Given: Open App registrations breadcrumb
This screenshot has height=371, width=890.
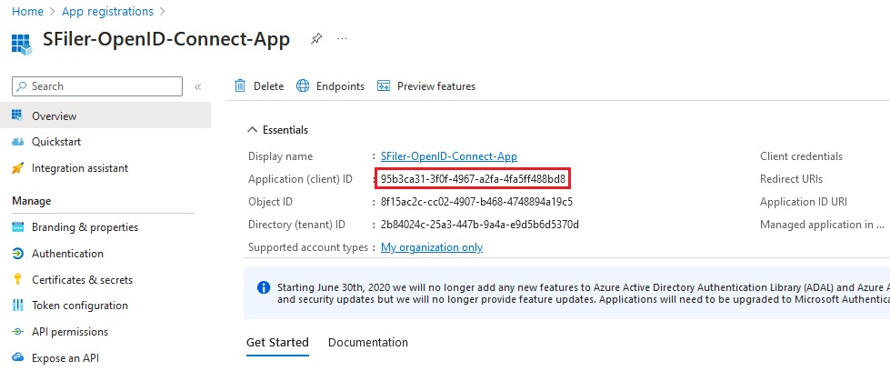Looking at the screenshot, I should [107, 11].
